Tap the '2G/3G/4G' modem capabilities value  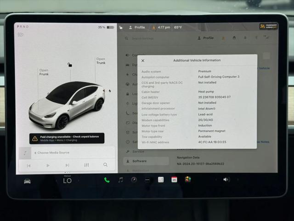point(205,120)
